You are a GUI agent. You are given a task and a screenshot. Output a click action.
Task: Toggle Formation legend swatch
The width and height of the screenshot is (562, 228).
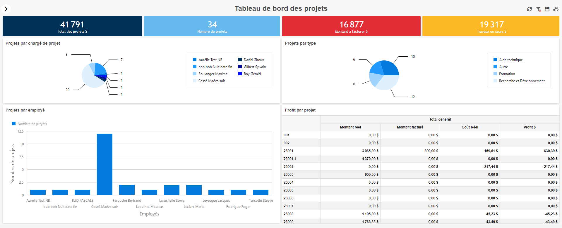495,74
